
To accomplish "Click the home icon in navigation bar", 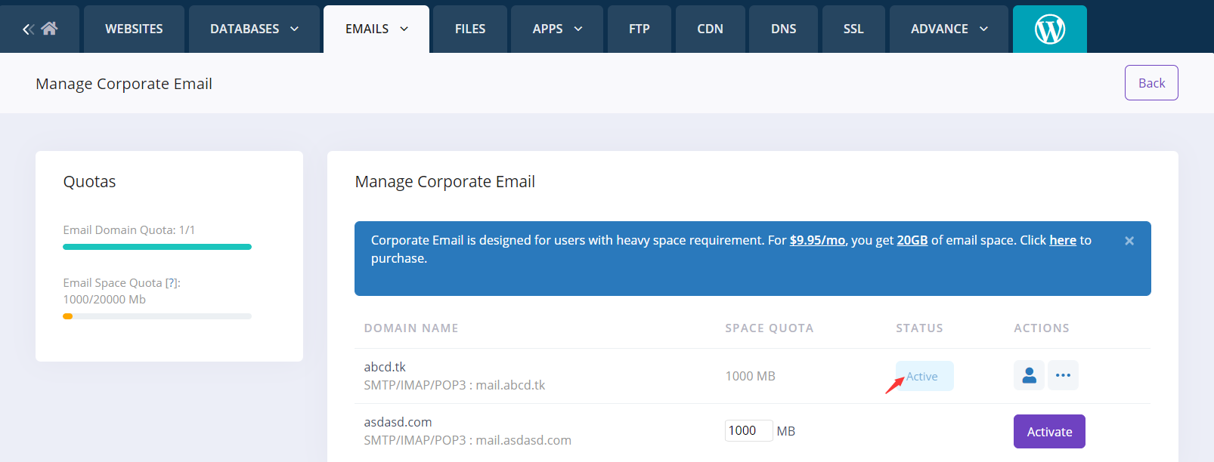I will 50,29.
